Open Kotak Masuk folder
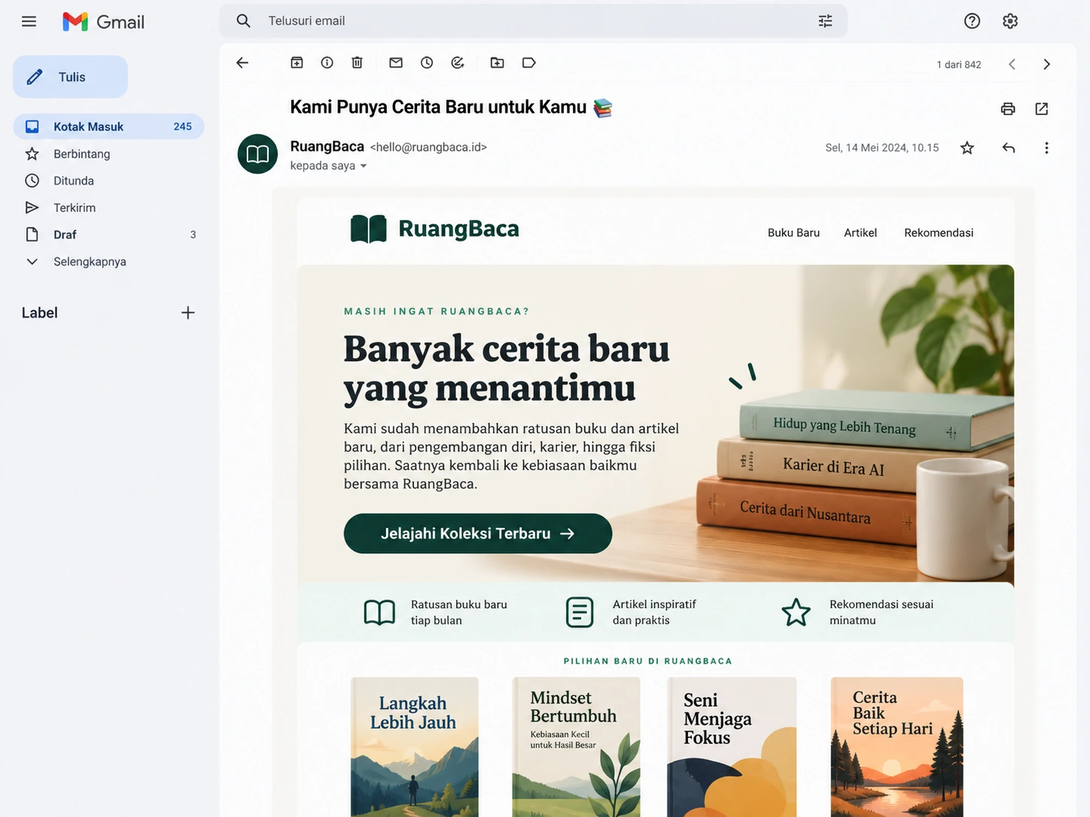1090x817 pixels. pyautogui.click(x=108, y=126)
